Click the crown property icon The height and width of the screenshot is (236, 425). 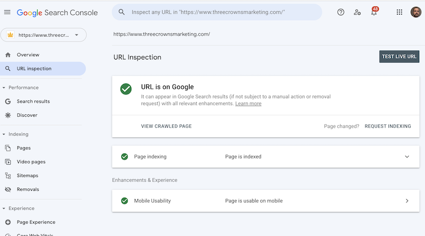coord(10,35)
